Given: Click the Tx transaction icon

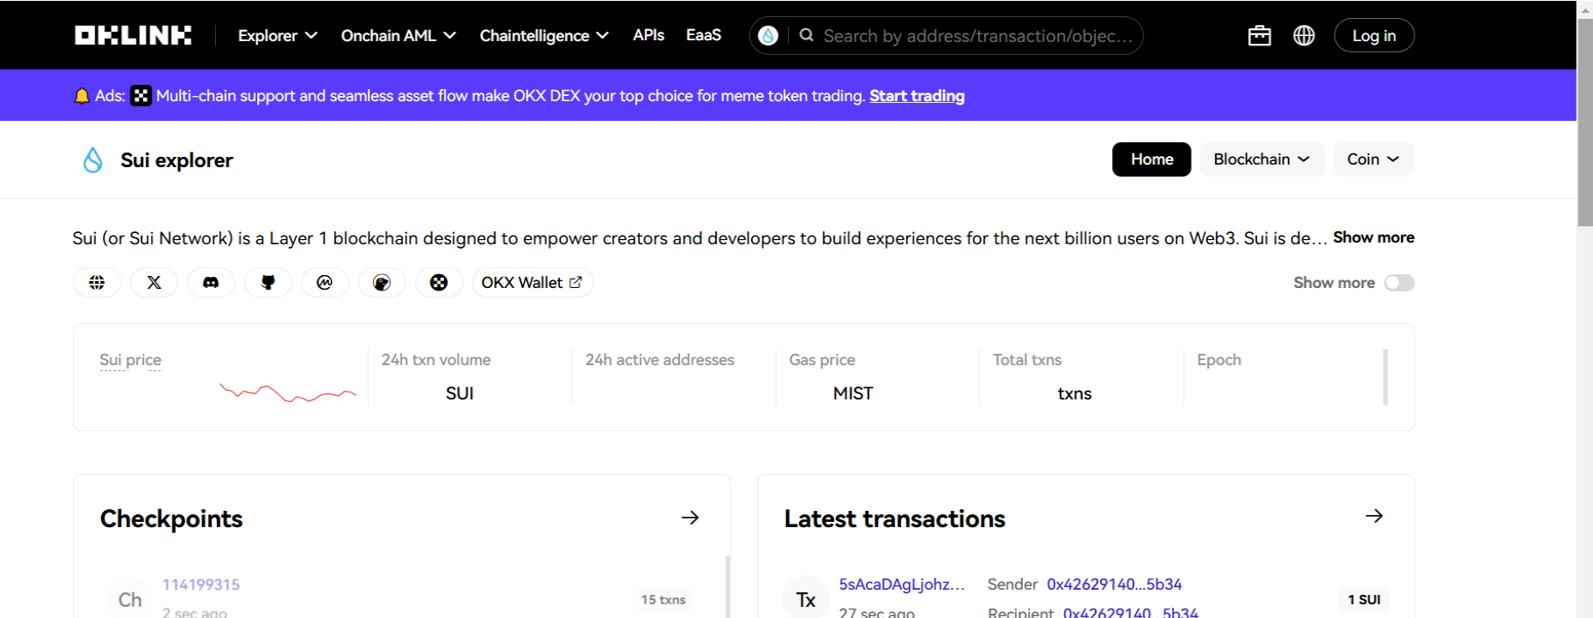Looking at the screenshot, I should click(x=806, y=599).
